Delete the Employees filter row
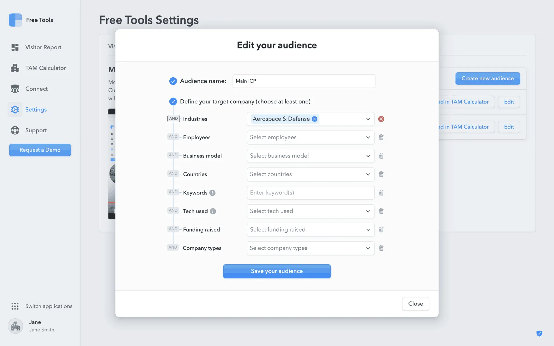Image resolution: width=554 pixels, height=346 pixels. [x=381, y=138]
